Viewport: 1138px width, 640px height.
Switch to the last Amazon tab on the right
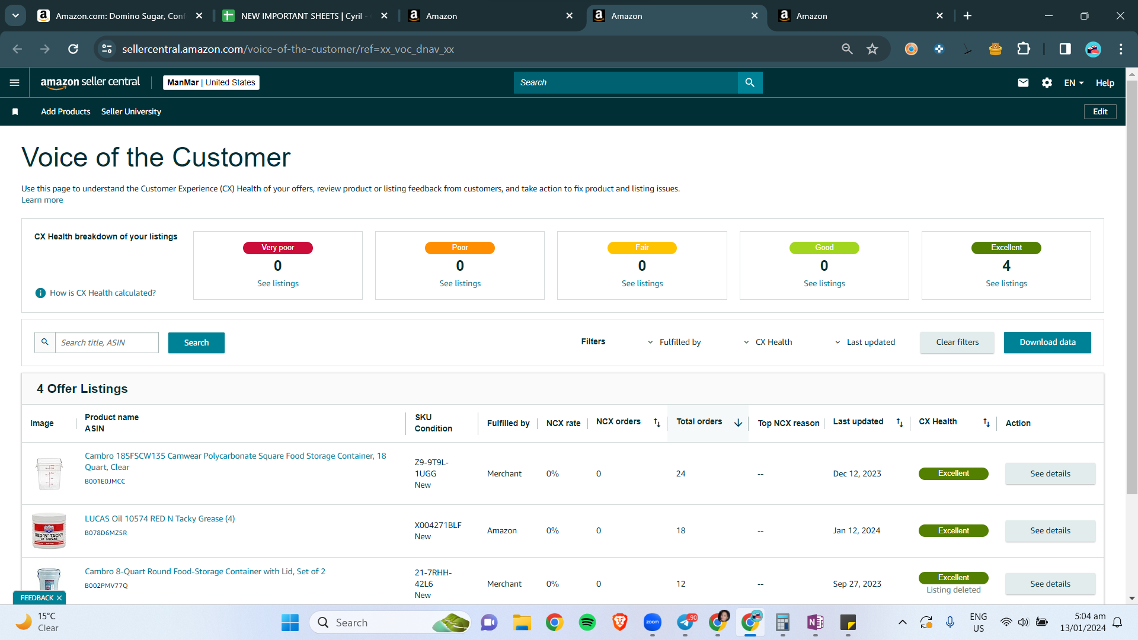[x=861, y=16]
